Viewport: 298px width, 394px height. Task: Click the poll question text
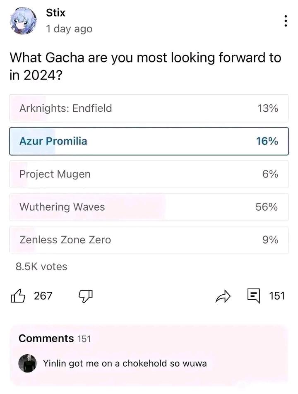click(x=145, y=66)
